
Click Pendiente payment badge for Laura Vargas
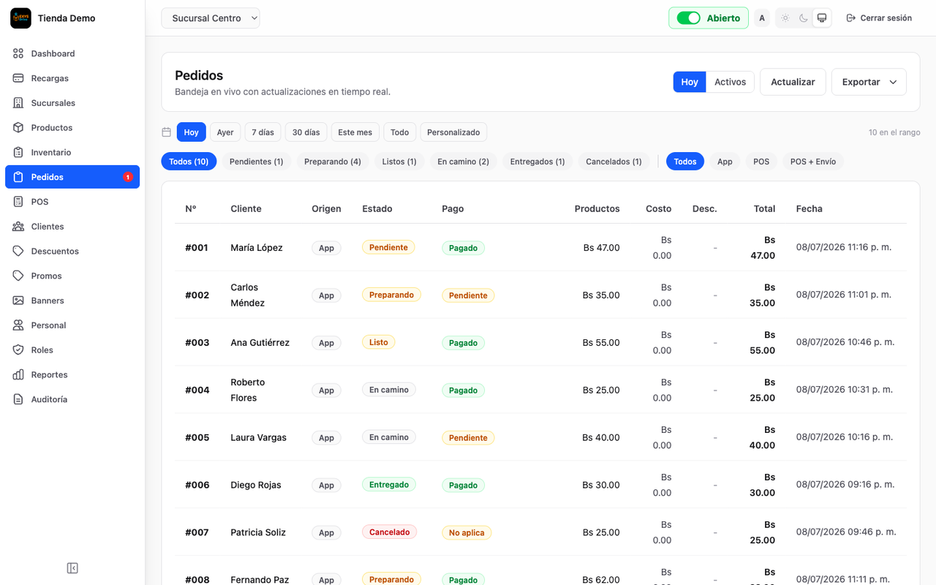(x=468, y=438)
